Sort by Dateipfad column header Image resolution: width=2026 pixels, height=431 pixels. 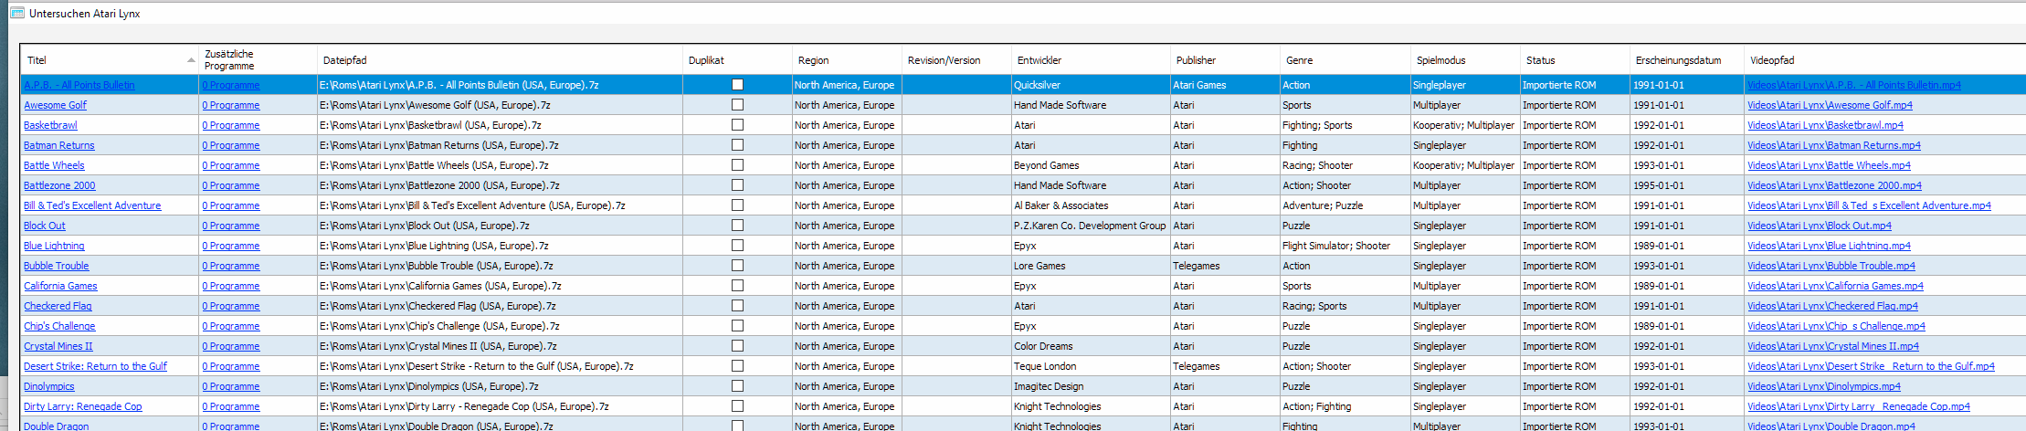tap(500, 60)
